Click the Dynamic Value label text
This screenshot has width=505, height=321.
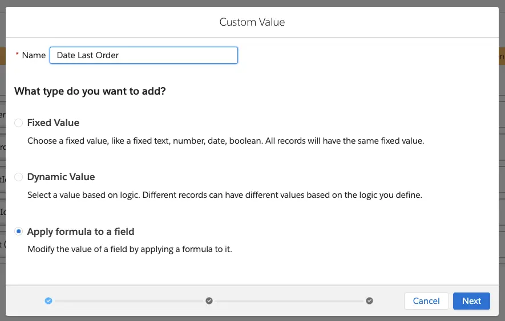(61, 177)
